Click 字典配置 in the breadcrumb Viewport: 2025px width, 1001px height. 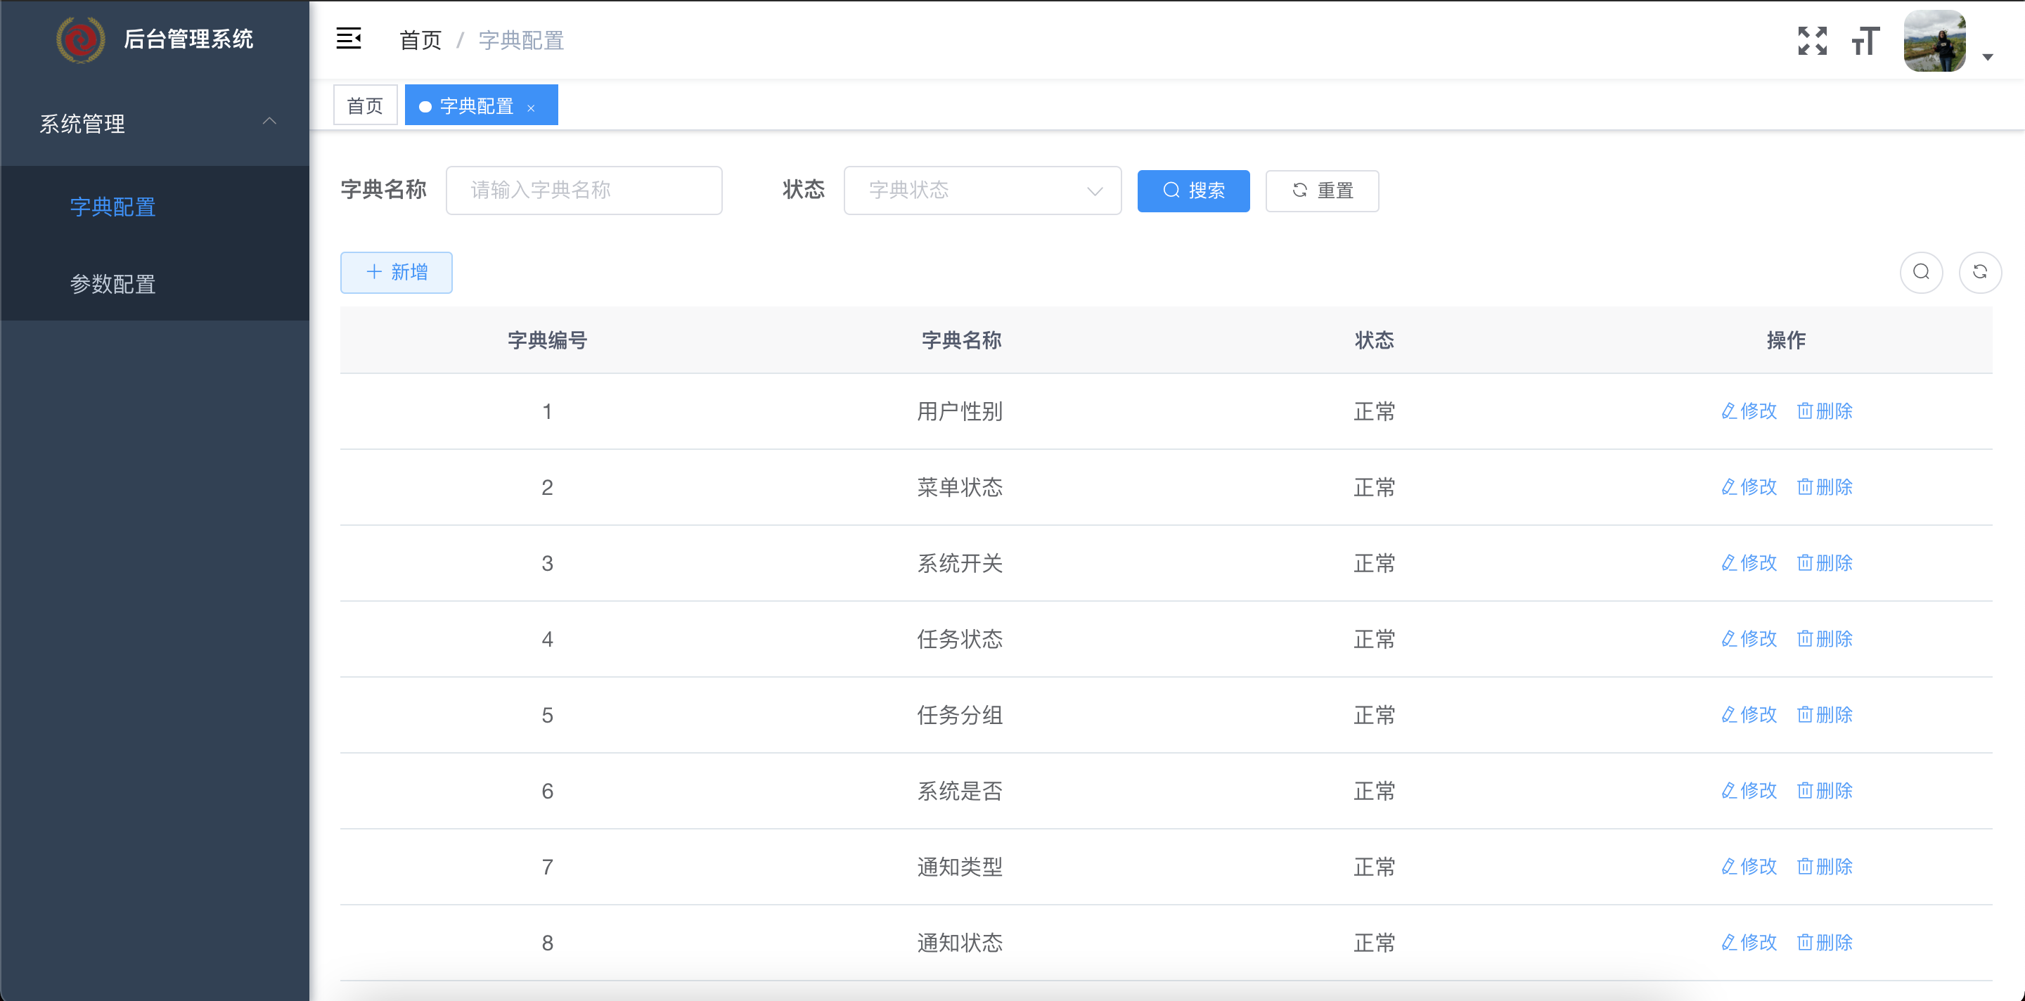click(x=521, y=40)
